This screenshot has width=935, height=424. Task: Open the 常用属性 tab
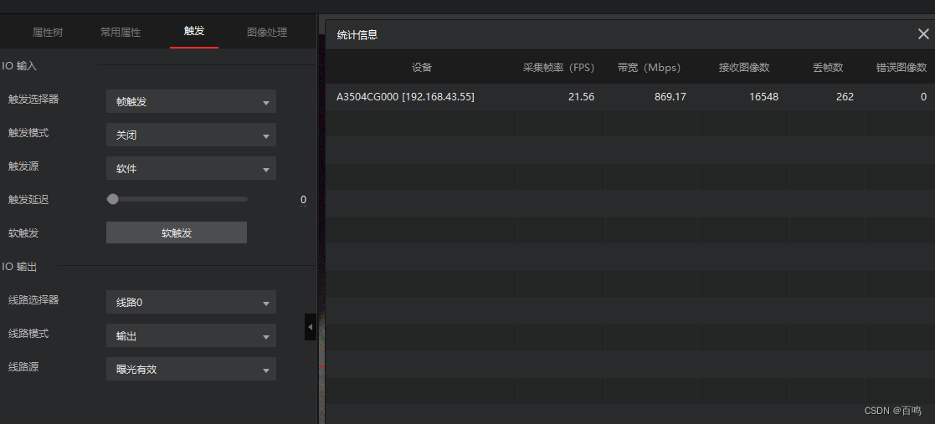point(121,32)
